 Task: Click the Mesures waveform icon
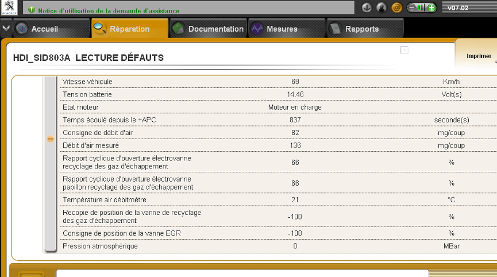click(257, 29)
